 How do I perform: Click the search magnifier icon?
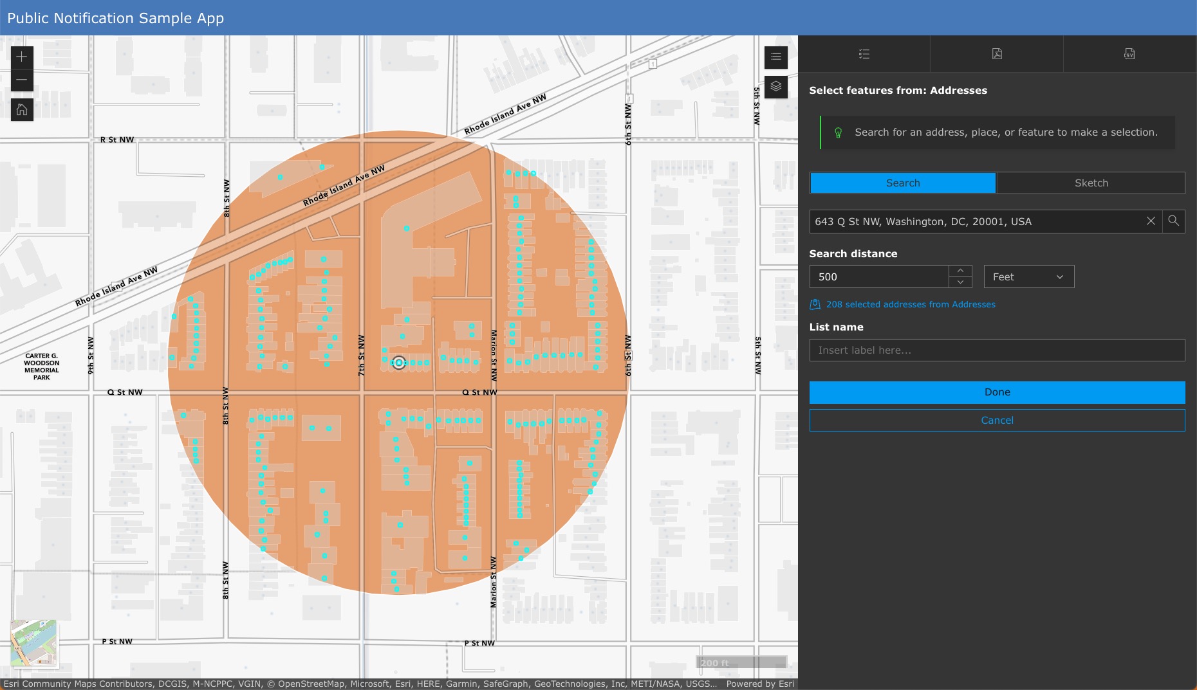1173,221
